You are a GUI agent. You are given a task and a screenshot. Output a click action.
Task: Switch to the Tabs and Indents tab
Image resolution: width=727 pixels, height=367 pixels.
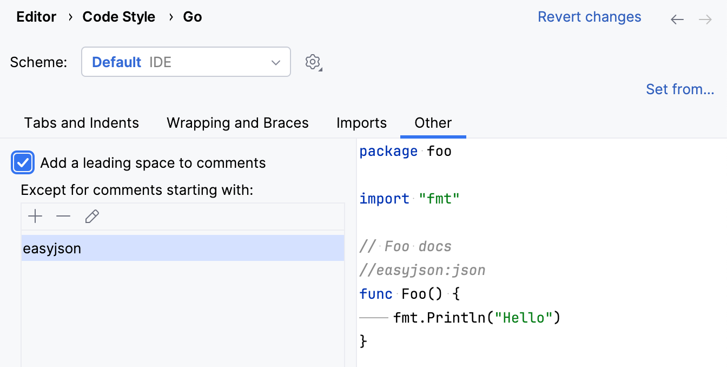(81, 123)
